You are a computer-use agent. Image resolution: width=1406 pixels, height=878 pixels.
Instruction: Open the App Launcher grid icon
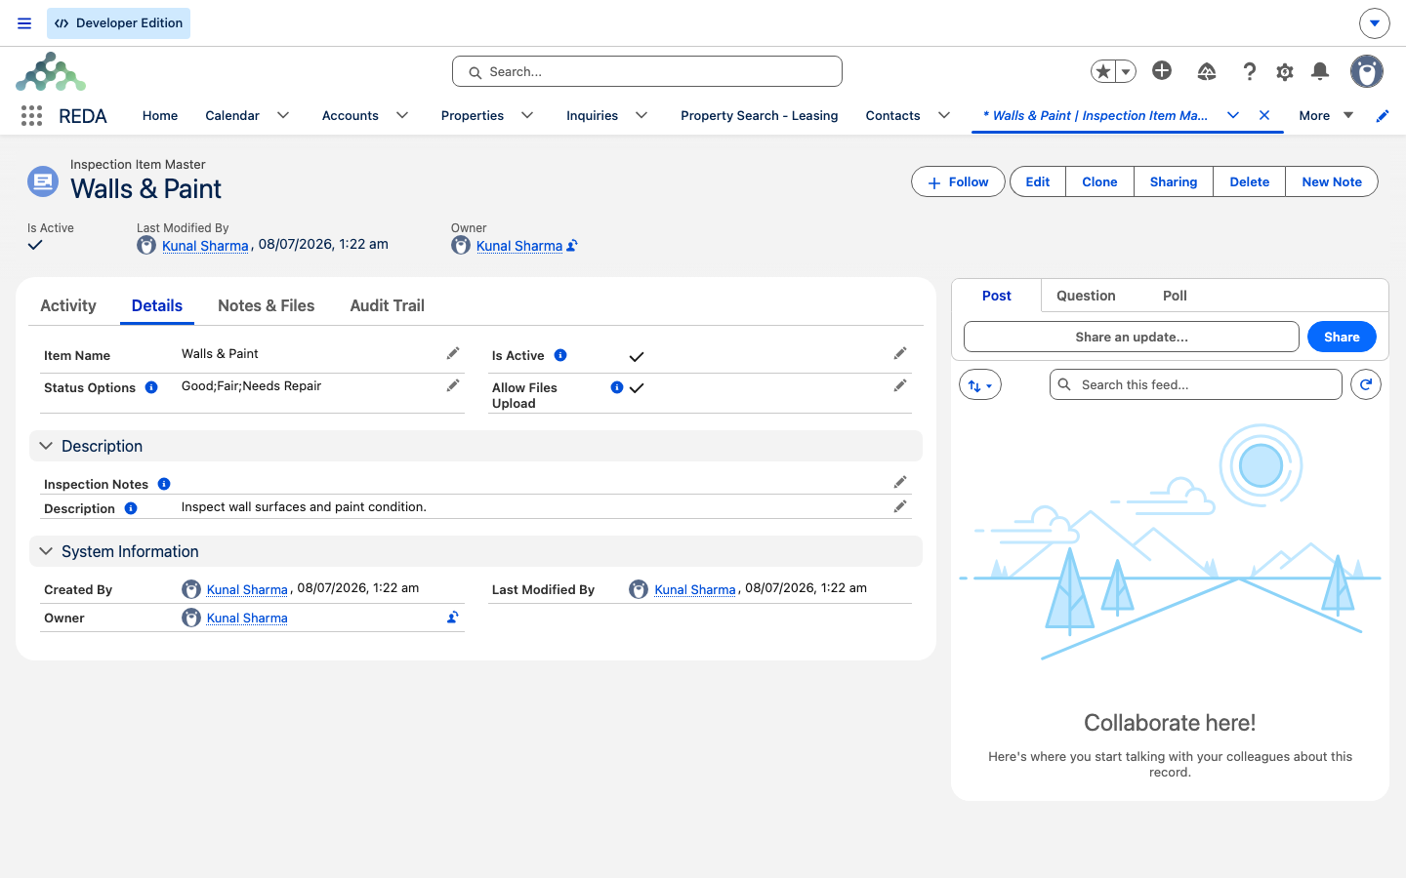(31, 116)
